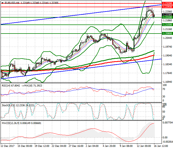Screen dimensions: 173x149
Task: Click the 27 Dec 16:00 time axis label
Action: (76, 146)
